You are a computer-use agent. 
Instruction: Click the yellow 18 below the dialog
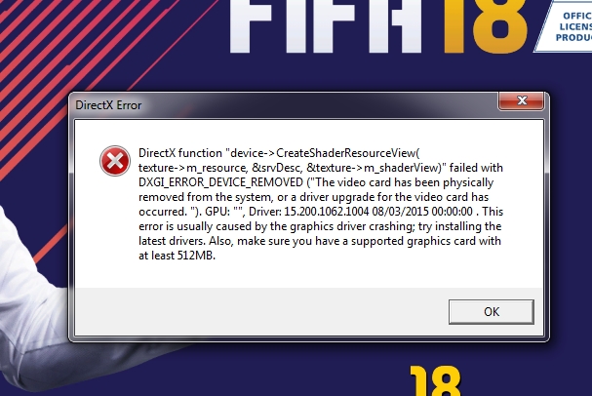(435, 380)
